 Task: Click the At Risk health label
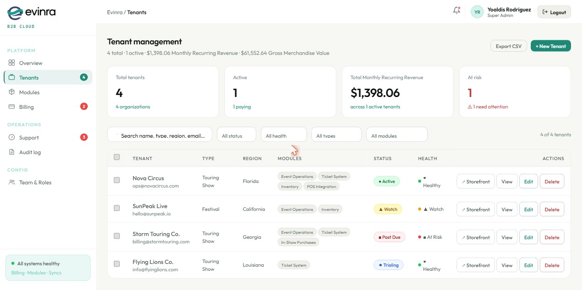(435, 237)
